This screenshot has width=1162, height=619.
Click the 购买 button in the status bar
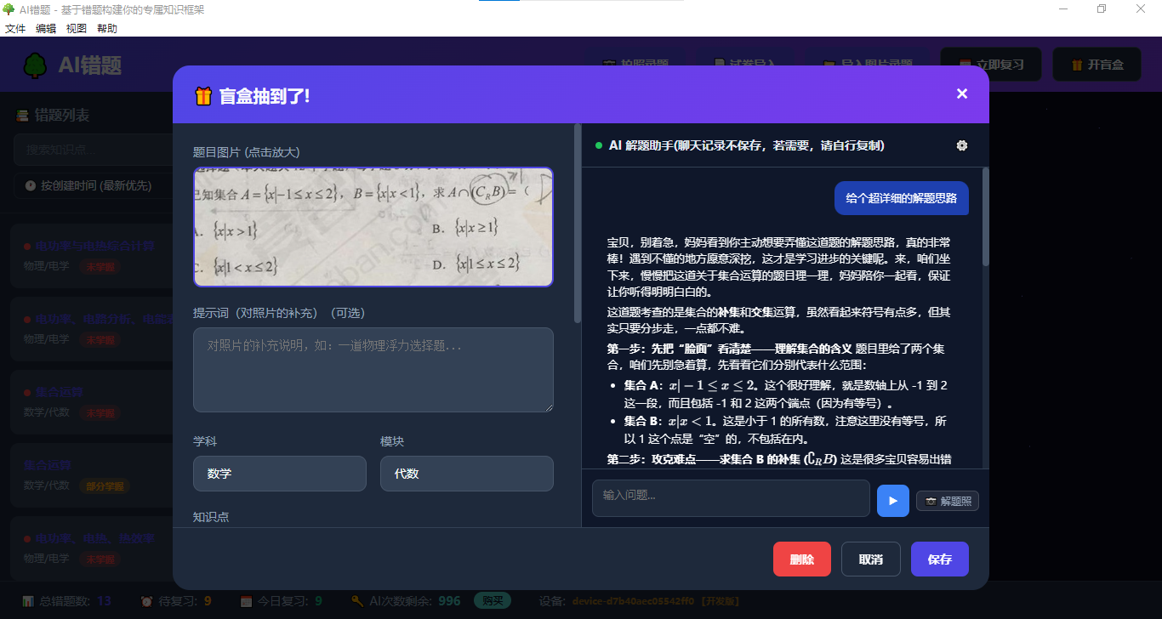pyautogui.click(x=493, y=601)
